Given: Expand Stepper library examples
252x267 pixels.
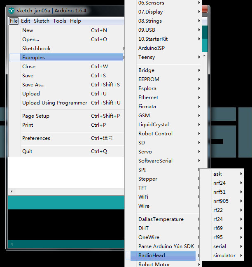Looking at the screenshot, I should [x=163, y=179].
